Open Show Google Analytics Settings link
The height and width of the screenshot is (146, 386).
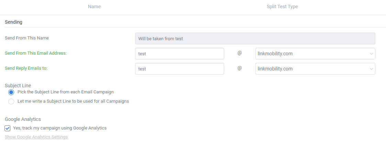pyautogui.click(x=36, y=137)
